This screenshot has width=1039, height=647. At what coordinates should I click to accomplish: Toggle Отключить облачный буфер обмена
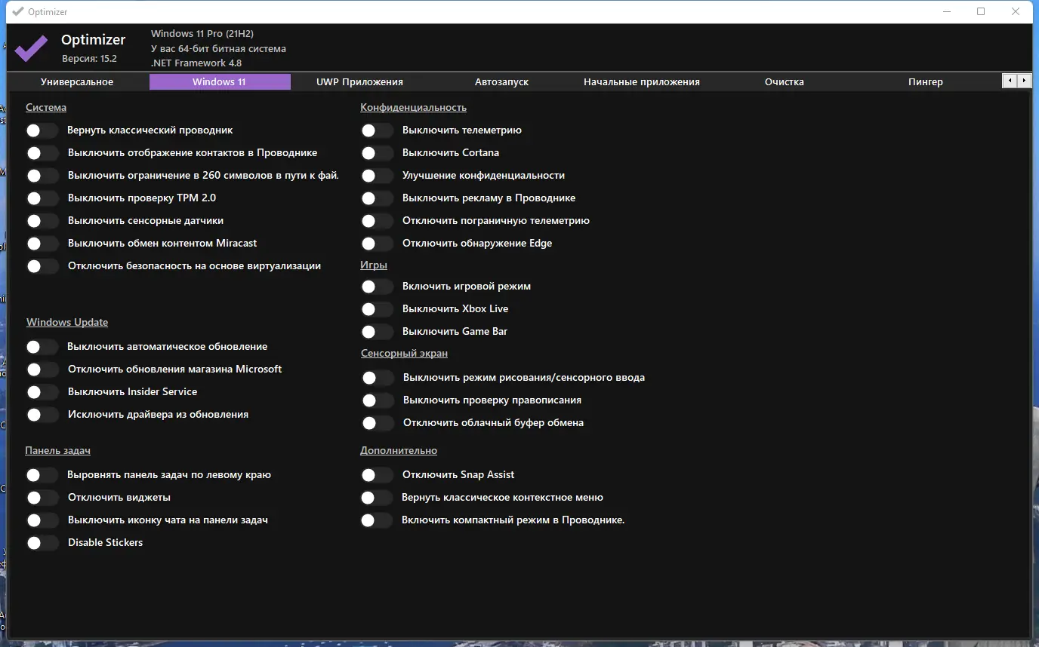[x=378, y=423]
